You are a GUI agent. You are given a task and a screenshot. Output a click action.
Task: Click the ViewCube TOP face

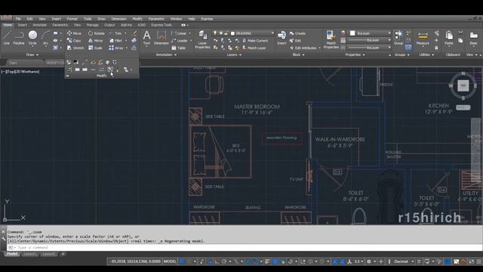[x=463, y=85]
